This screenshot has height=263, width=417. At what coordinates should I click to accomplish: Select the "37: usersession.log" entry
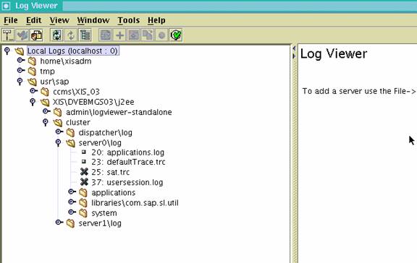pyautogui.click(x=127, y=183)
